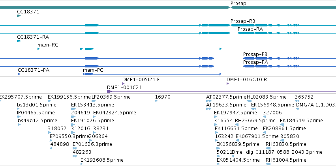This screenshot has width=336, height=166.
Task: Select the RH61004.5prime EST glyph
Action: click(x=268, y=164)
